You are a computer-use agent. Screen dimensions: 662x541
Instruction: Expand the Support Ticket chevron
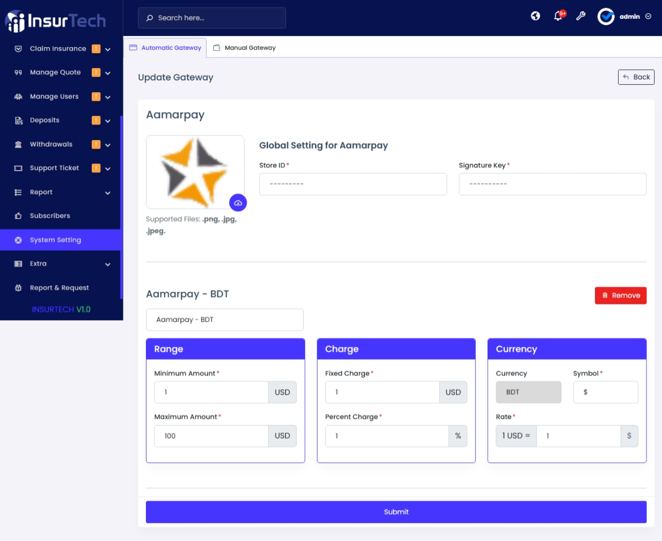click(x=108, y=169)
